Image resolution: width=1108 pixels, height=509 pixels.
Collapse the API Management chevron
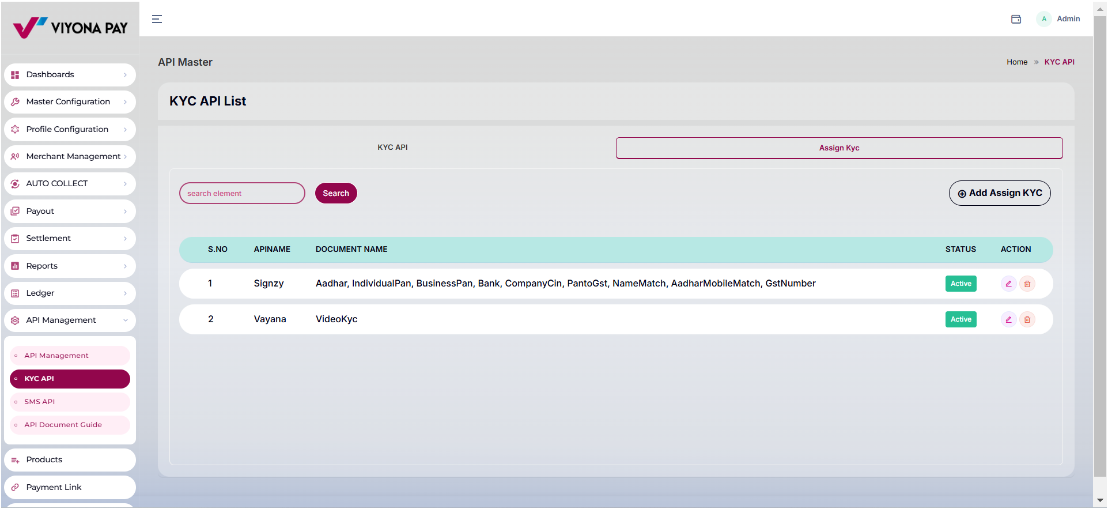[125, 321]
